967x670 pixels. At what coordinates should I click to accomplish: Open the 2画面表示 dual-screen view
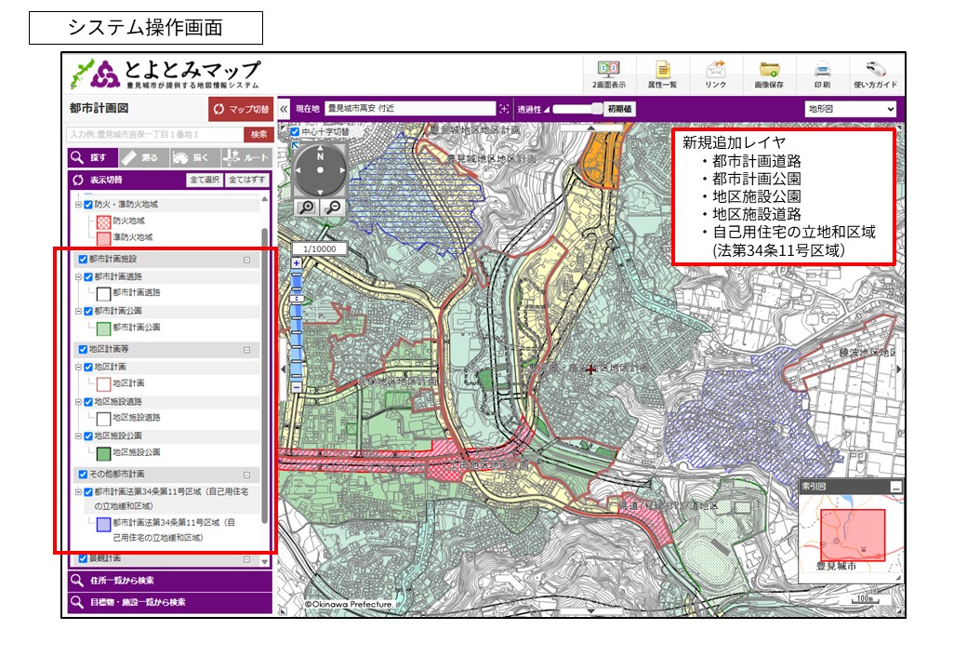pos(608,74)
